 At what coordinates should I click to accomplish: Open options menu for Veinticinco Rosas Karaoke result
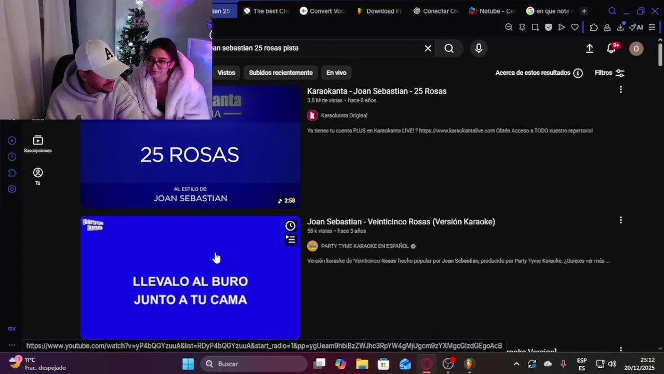620,220
